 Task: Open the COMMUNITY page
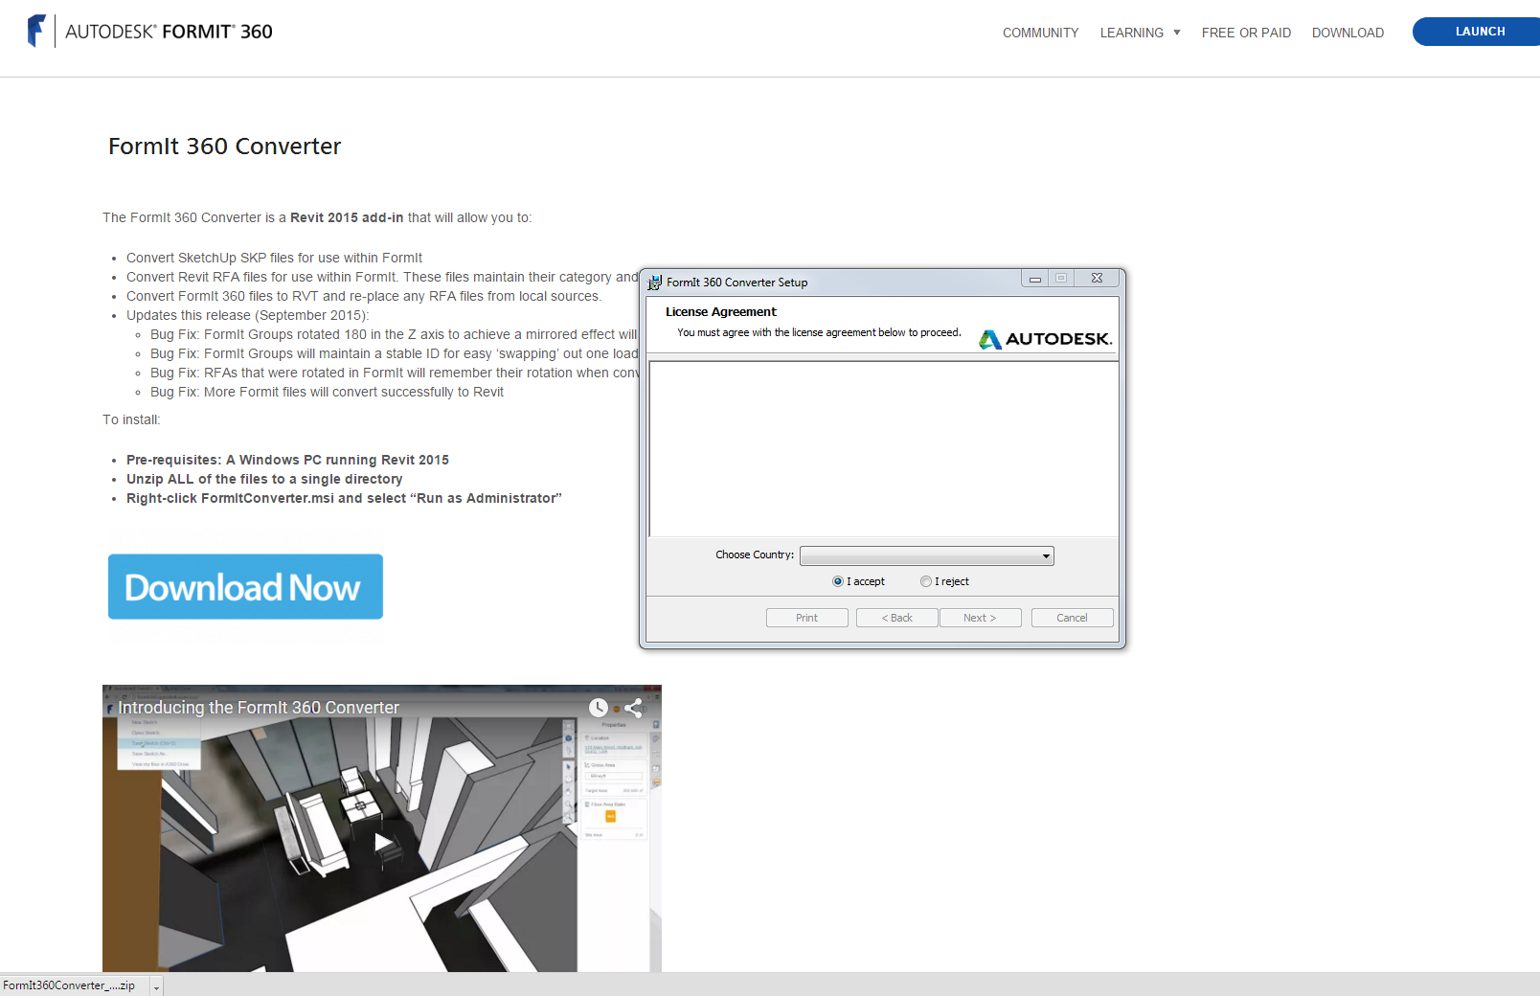(1040, 33)
